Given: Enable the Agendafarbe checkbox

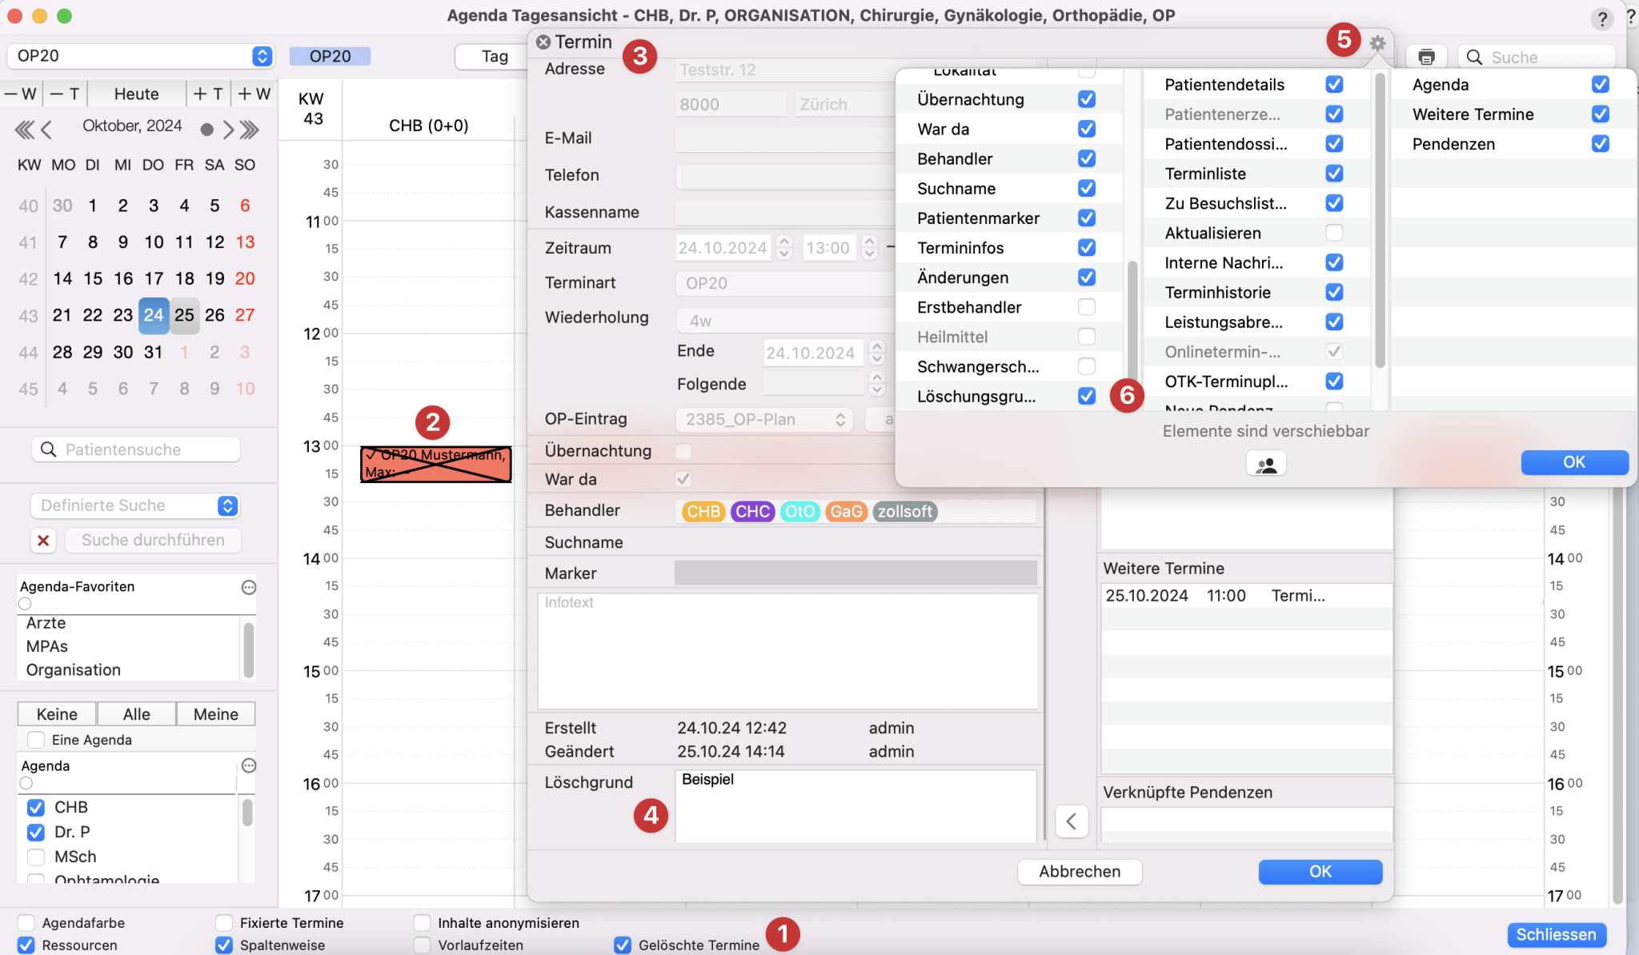Looking at the screenshot, I should (x=26, y=922).
